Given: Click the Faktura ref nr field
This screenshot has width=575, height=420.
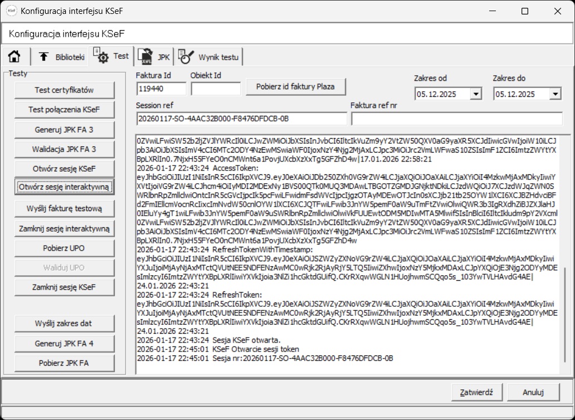Looking at the screenshot, I should [456, 119].
